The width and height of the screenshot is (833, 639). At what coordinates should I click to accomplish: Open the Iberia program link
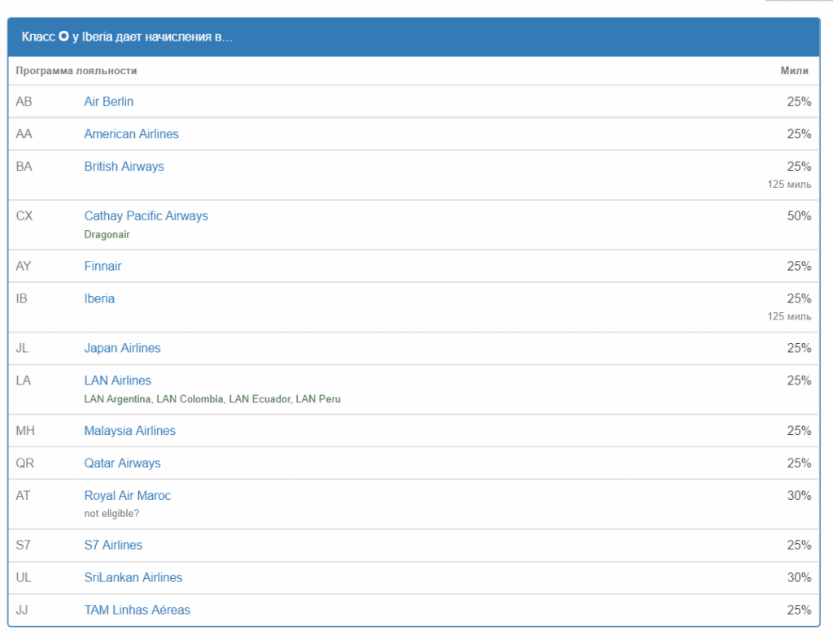[x=99, y=298]
